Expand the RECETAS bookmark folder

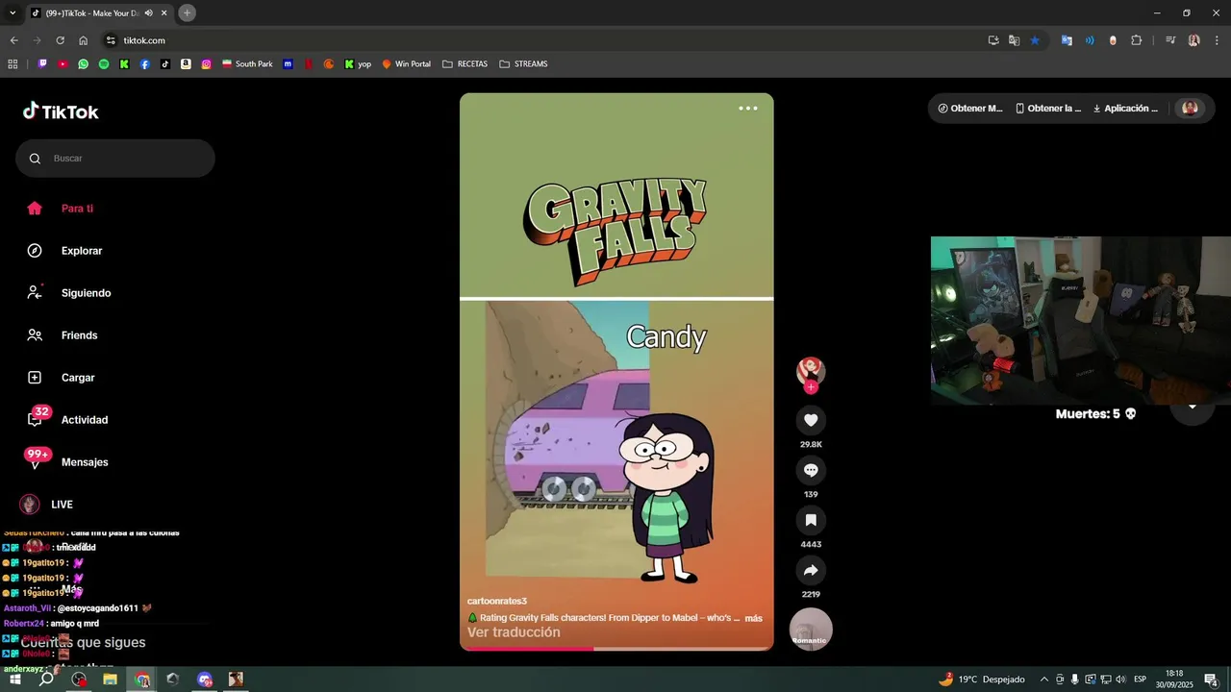(465, 64)
